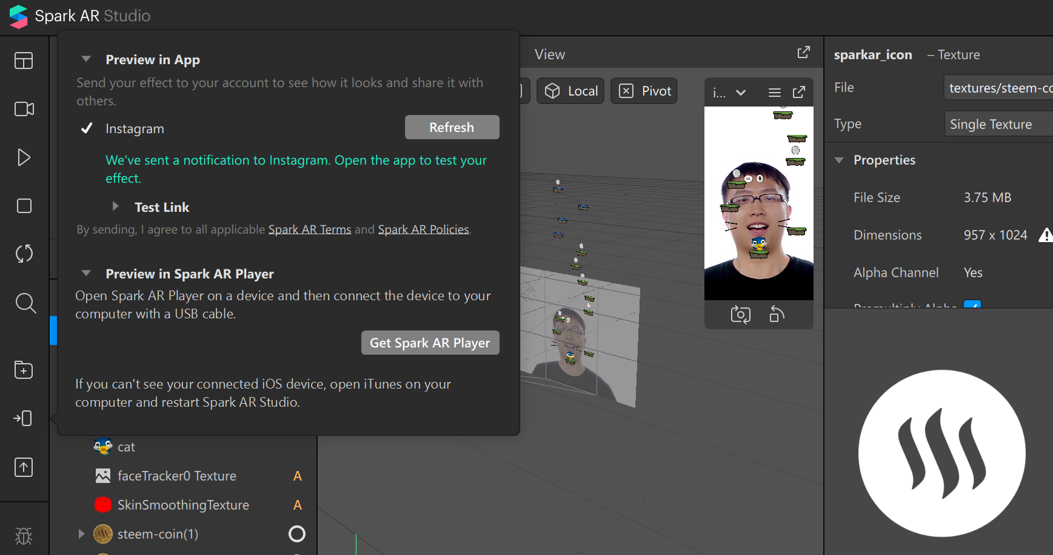Click the File path input field
The width and height of the screenshot is (1053, 555).
point(998,88)
